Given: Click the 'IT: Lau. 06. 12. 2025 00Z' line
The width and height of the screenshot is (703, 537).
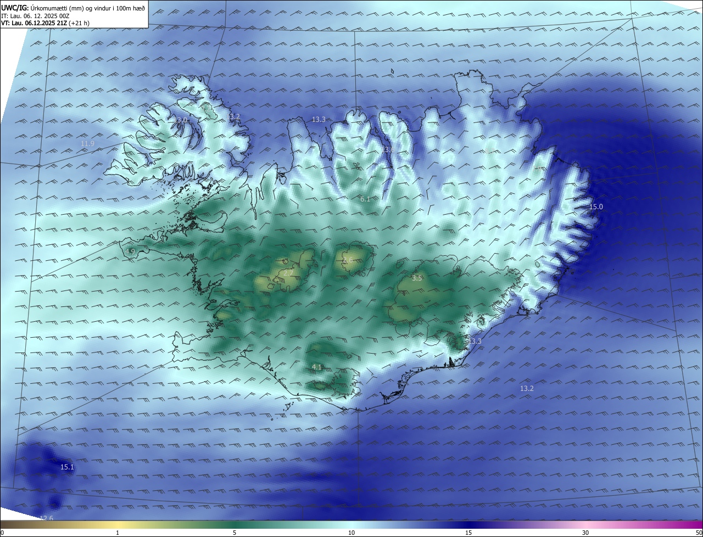Looking at the screenshot, I should tap(35, 16).
